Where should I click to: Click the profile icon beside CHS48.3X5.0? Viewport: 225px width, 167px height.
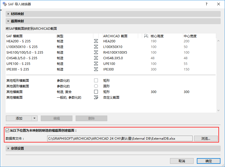[96, 58]
